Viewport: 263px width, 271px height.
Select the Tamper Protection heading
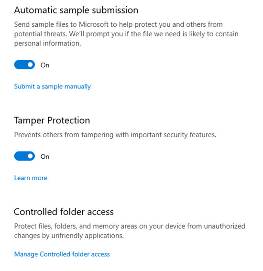click(x=52, y=120)
